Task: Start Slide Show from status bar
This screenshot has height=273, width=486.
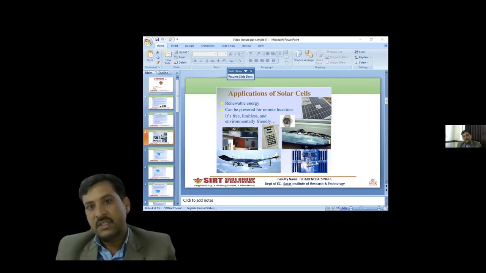Action: pos(337,208)
